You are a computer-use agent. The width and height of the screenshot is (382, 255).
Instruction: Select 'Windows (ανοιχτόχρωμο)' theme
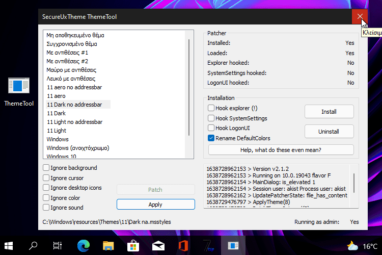[78, 148]
